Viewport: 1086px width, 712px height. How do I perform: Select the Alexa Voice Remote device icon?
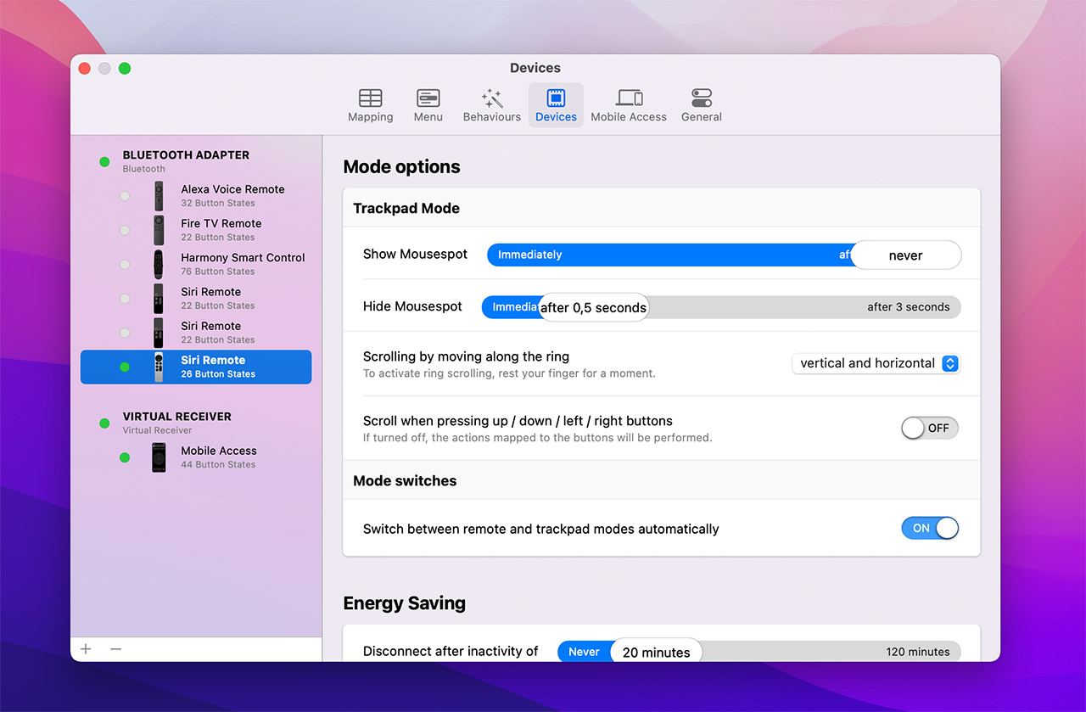click(x=159, y=196)
